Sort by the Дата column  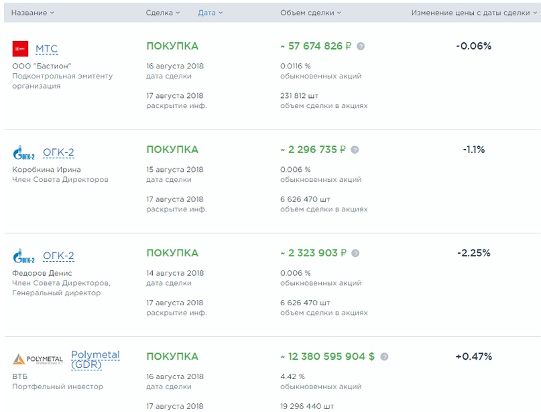click(x=210, y=13)
